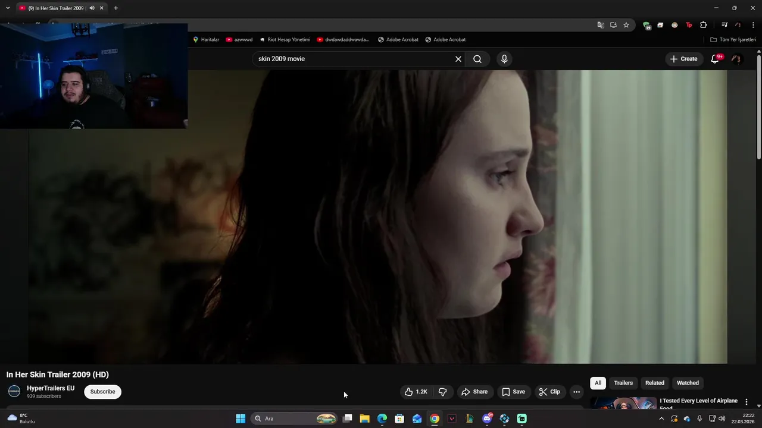The image size is (762, 428).
Task: Open more actions ellipsis below video
Action: [x=576, y=392]
